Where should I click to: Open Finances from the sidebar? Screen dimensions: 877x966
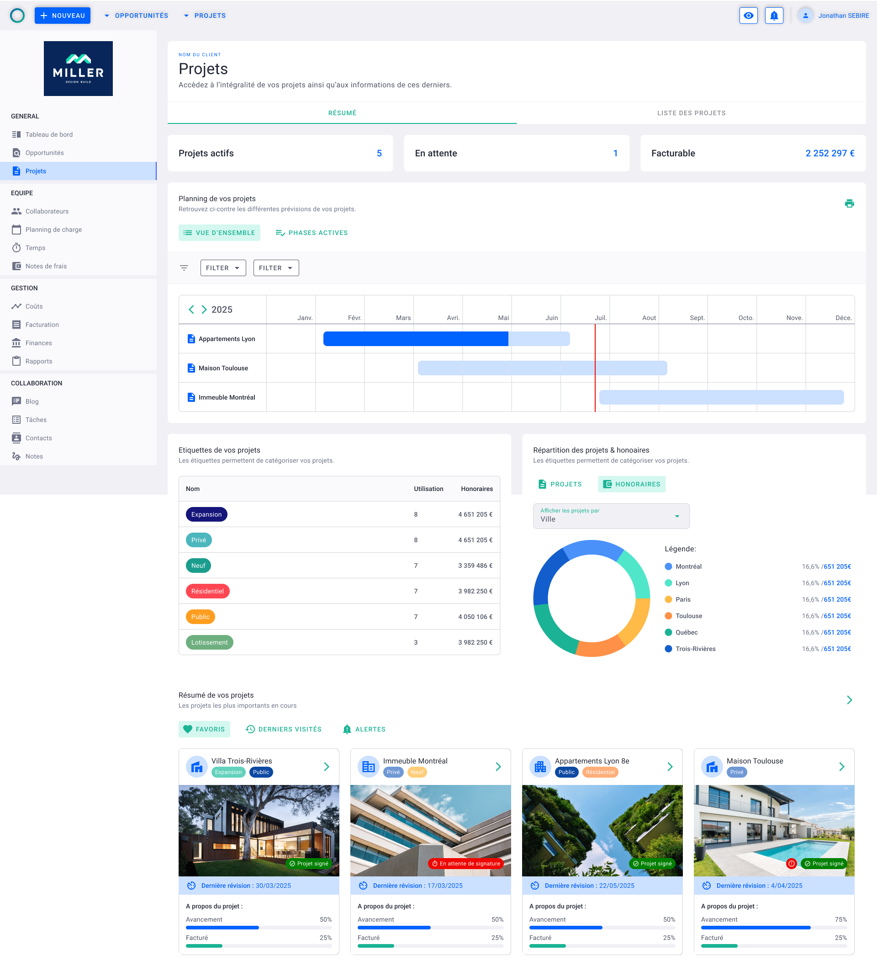38,343
